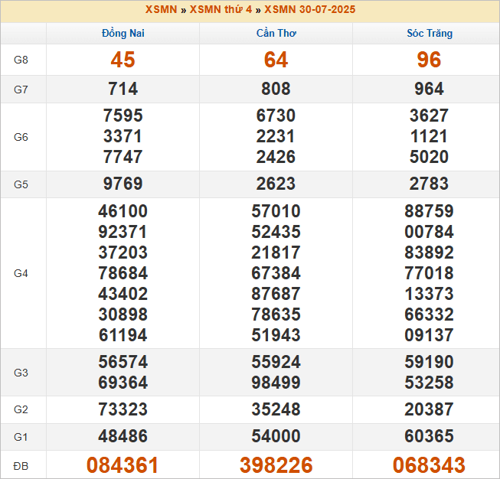Select the G5 row label
The width and height of the screenshot is (500, 479).
pyautogui.click(x=21, y=184)
